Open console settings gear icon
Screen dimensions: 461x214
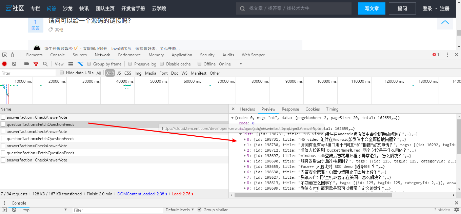456,210
